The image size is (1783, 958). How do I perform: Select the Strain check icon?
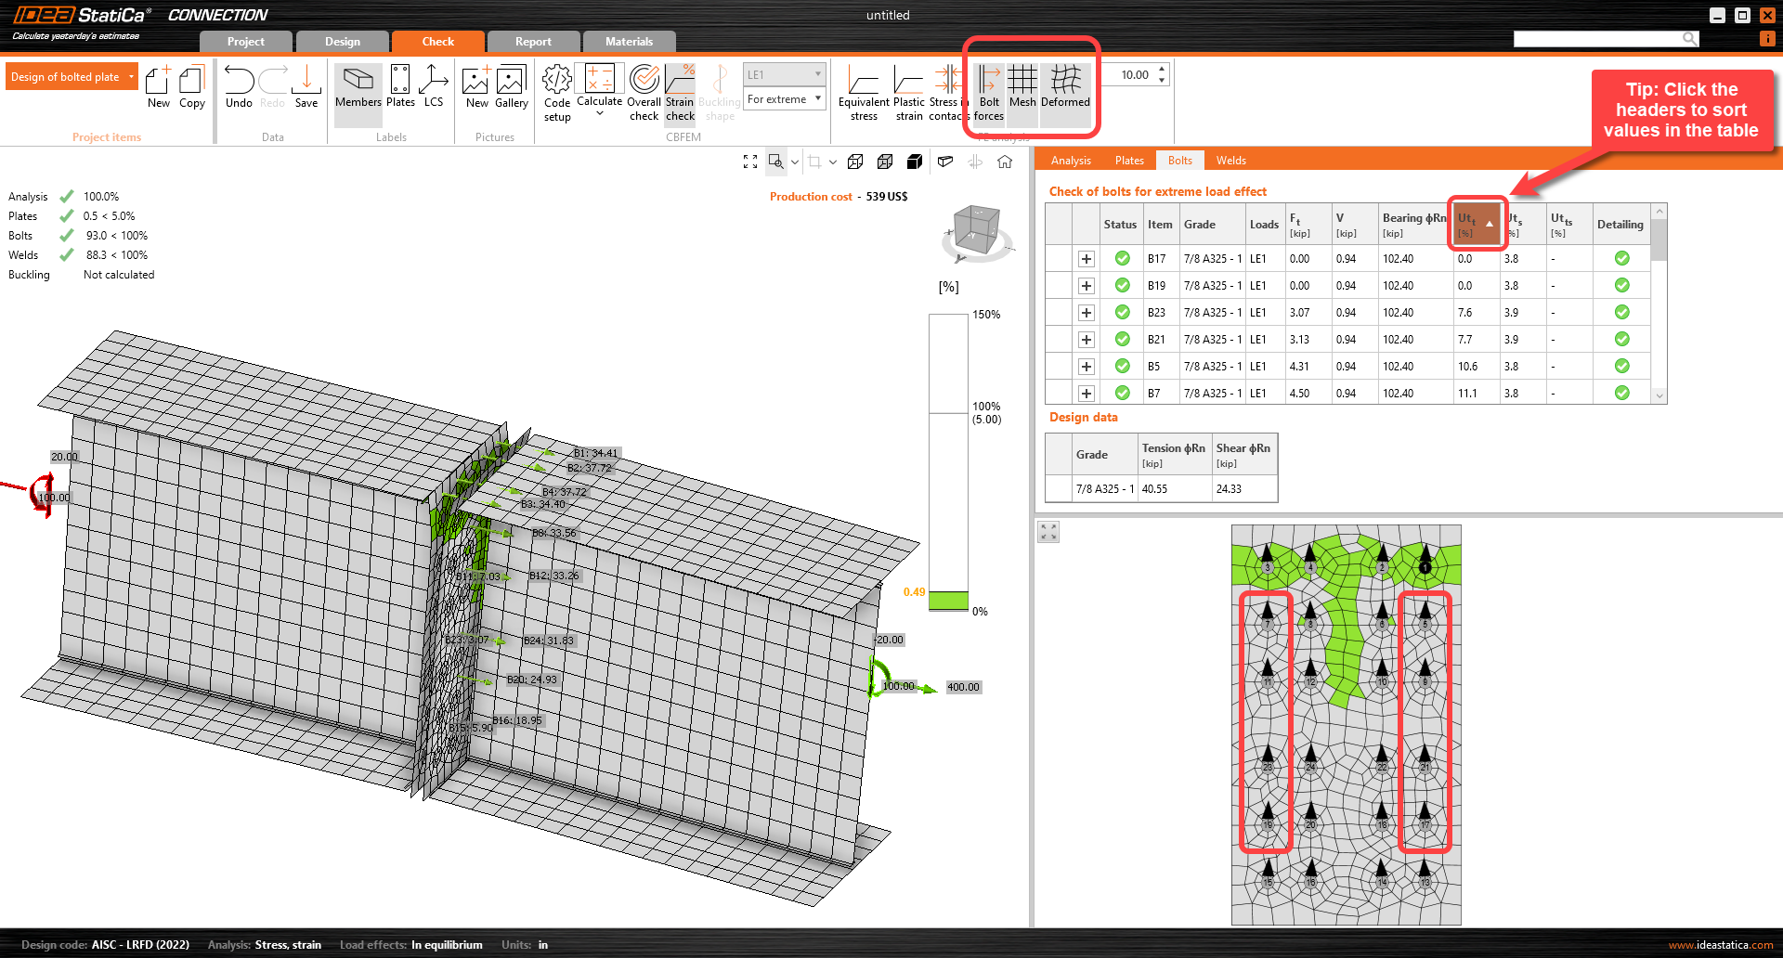point(680,90)
